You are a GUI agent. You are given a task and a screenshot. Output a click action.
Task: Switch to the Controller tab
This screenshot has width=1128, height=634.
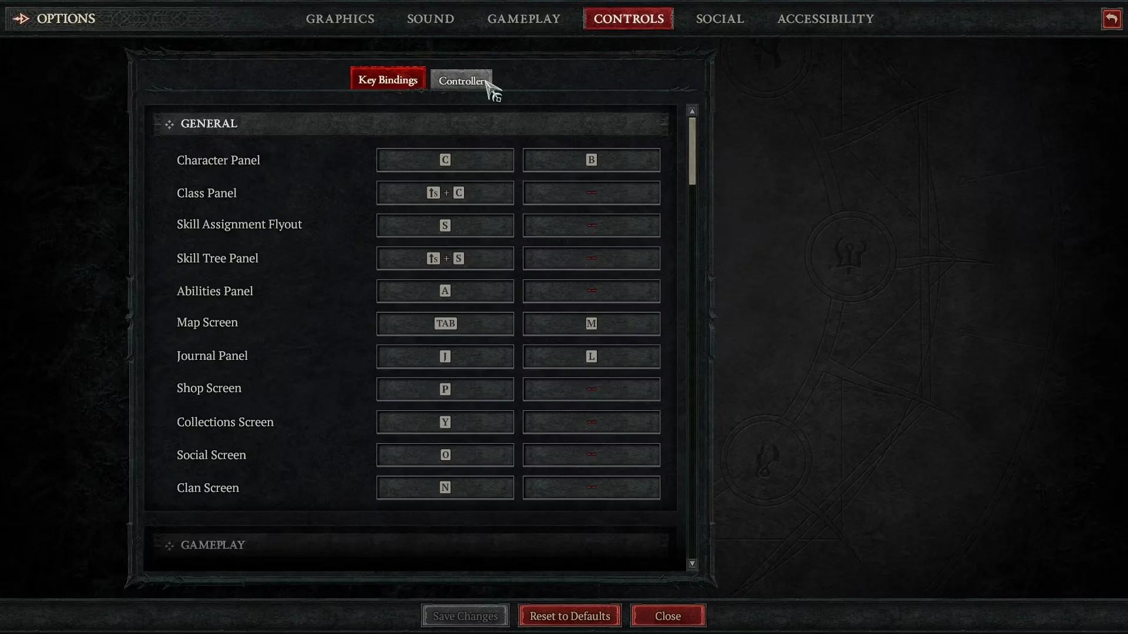(462, 79)
